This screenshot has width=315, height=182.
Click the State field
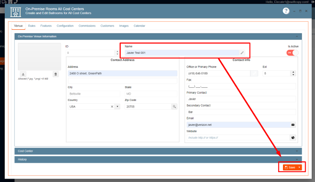(151, 94)
